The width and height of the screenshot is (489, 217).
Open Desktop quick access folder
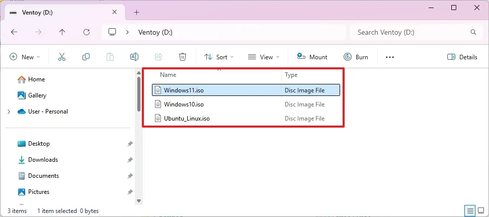click(x=34, y=144)
